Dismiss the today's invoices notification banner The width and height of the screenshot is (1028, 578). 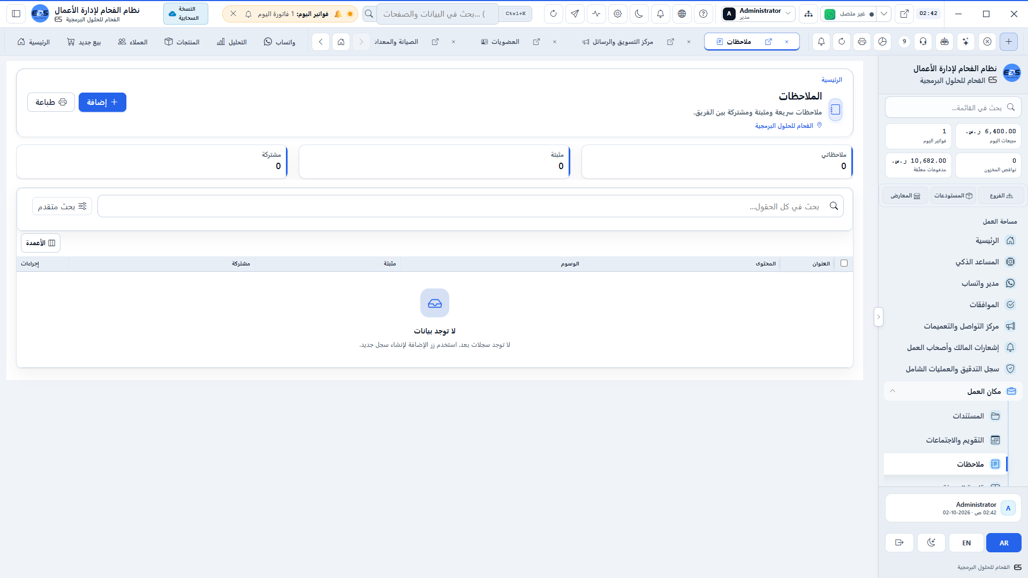(233, 14)
